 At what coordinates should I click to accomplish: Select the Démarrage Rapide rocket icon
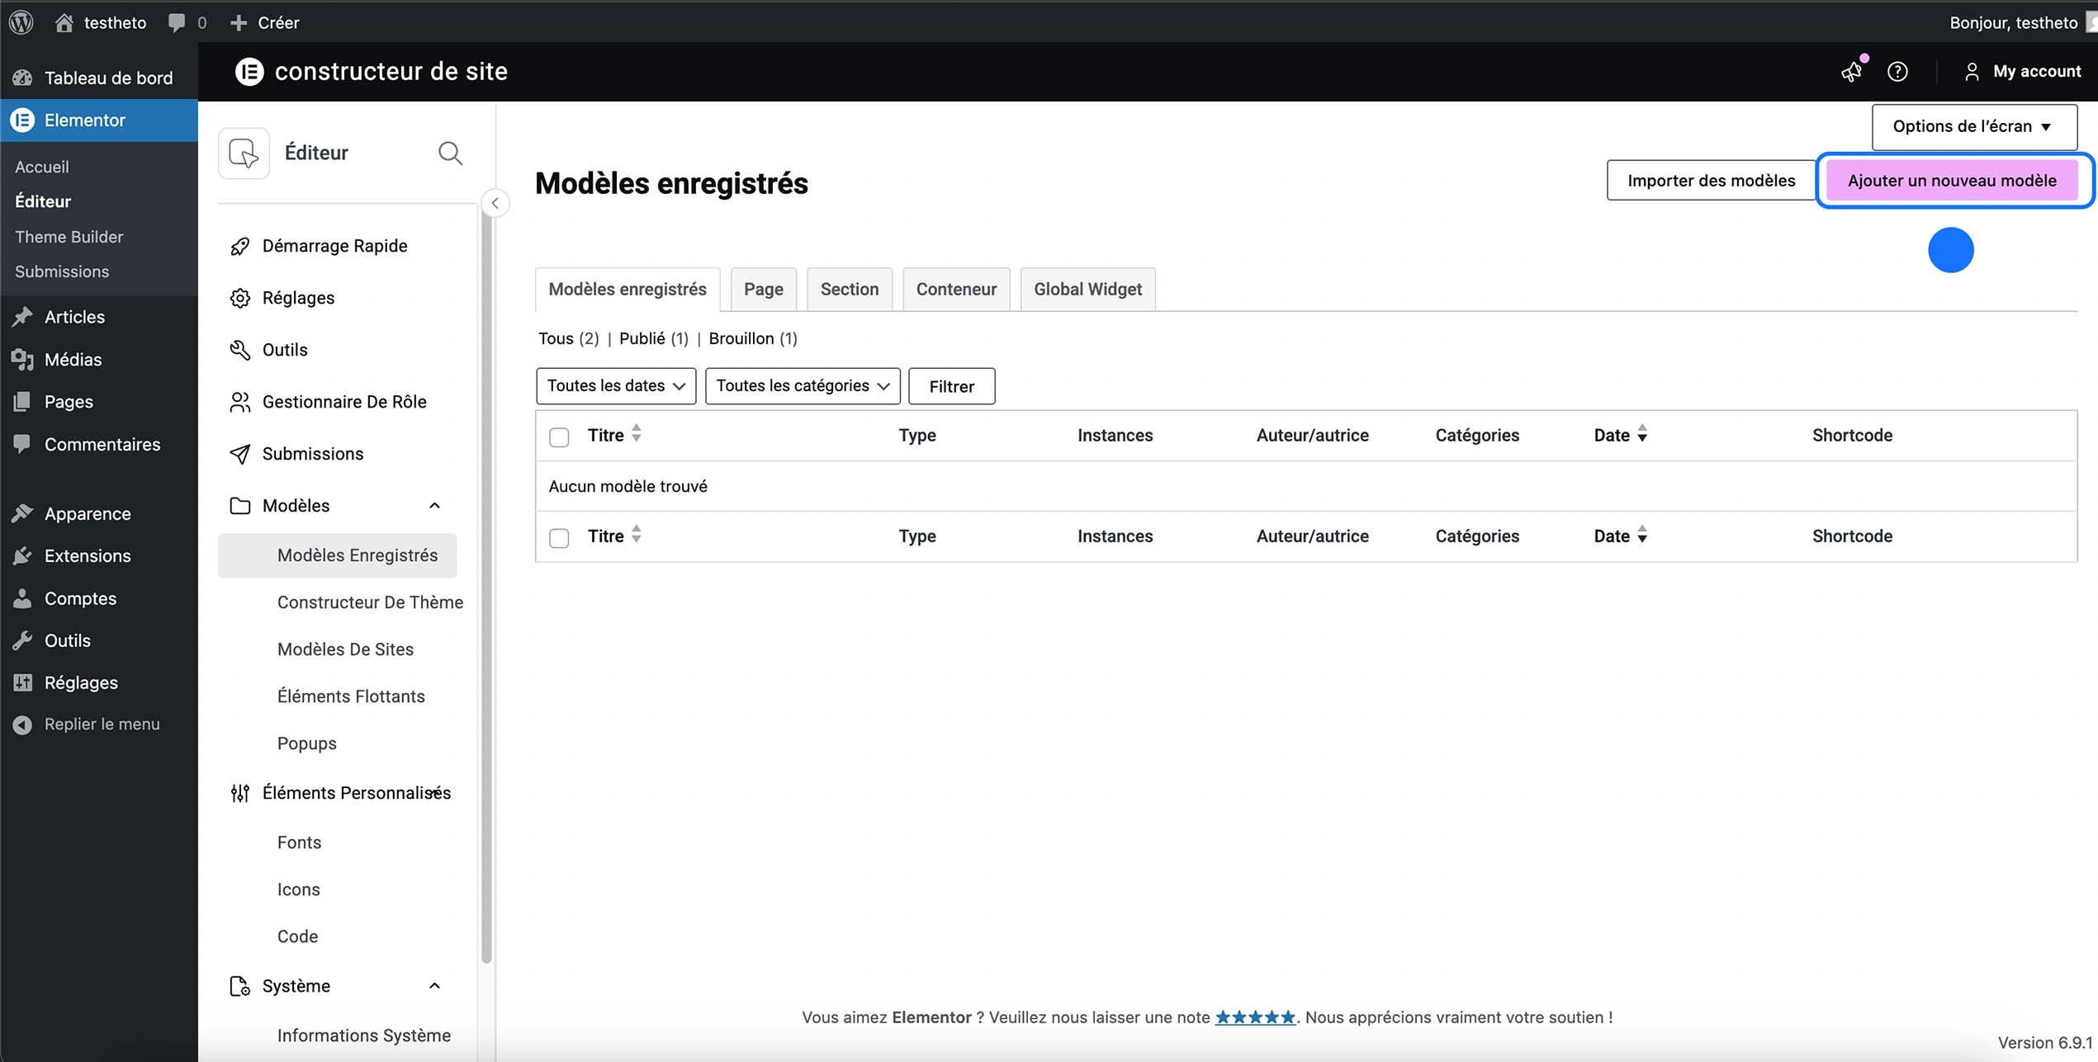point(239,245)
